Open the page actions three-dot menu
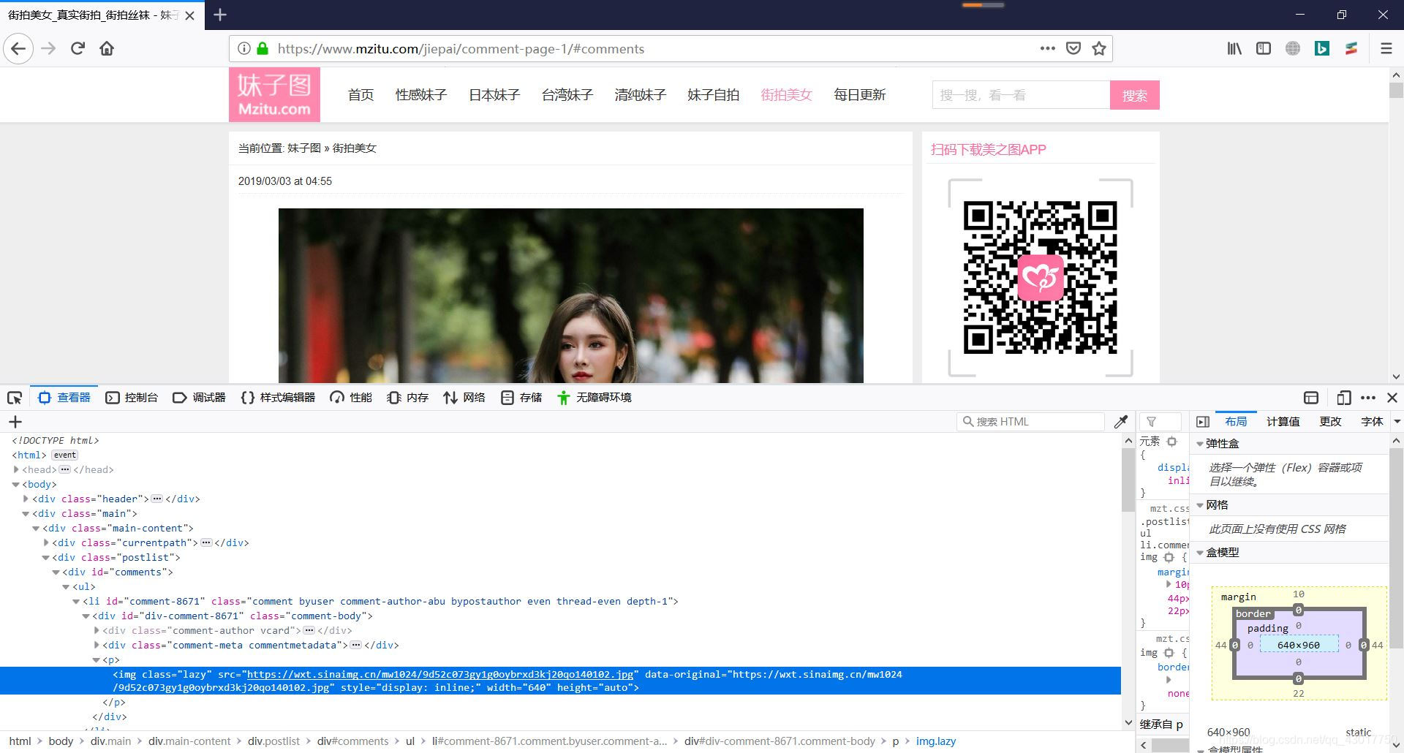Viewport: 1404px width, 753px height. 1048,49
